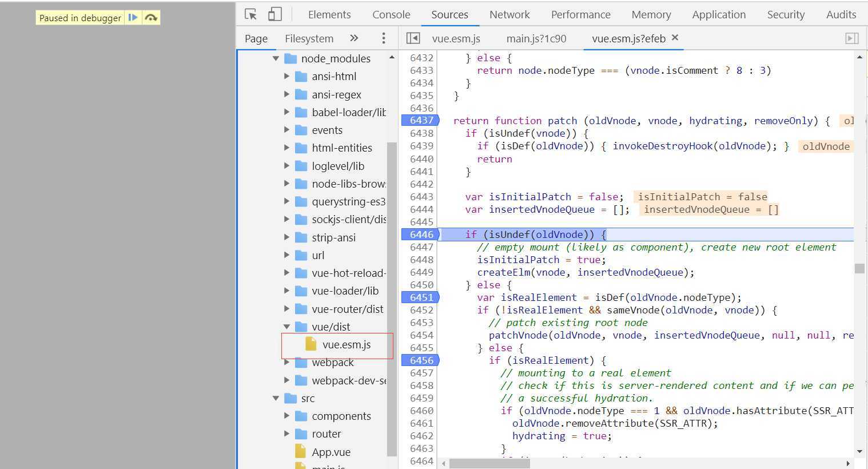
Task: Click the inline value 'isInitialPatch = false'
Action: pos(702,197)
